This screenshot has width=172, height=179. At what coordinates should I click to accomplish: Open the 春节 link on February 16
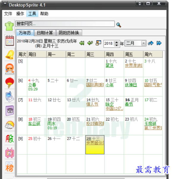tap(129, 104)
